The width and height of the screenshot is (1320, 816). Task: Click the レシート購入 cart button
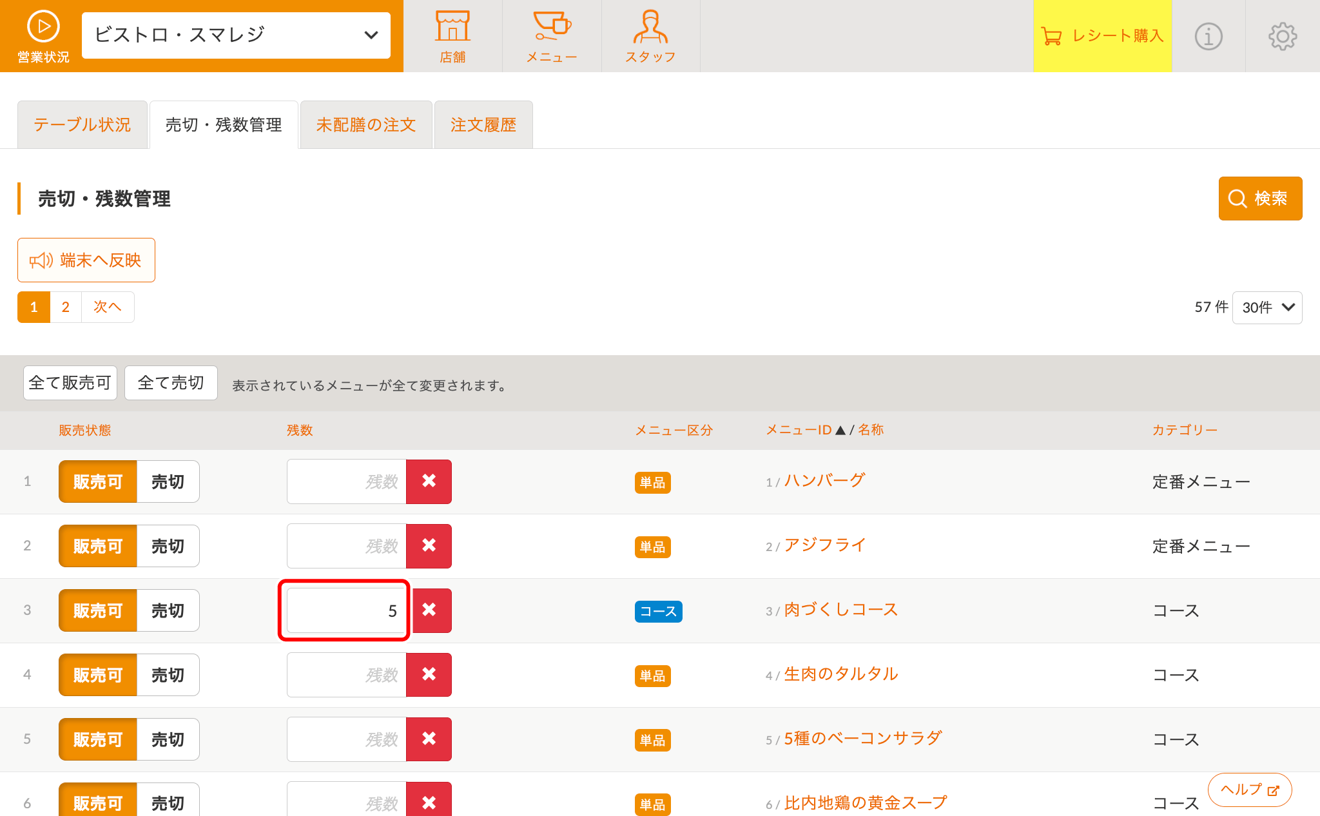(x=1102, y=36)
